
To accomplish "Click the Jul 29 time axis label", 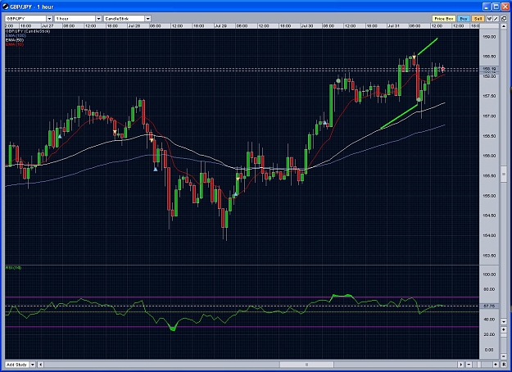I will (x=220, y=25).
